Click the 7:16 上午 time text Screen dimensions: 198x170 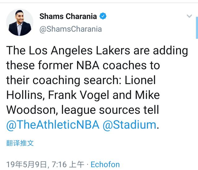(x=68, y=164)
